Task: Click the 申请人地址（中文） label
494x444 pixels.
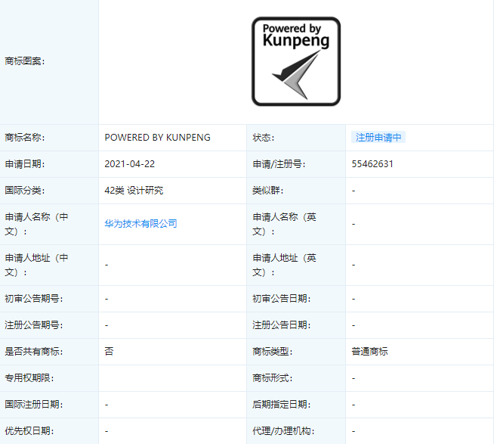Action: 36,265
